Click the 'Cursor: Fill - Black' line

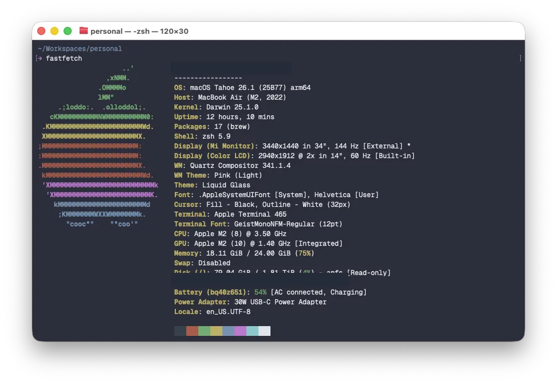coord(262,205)
